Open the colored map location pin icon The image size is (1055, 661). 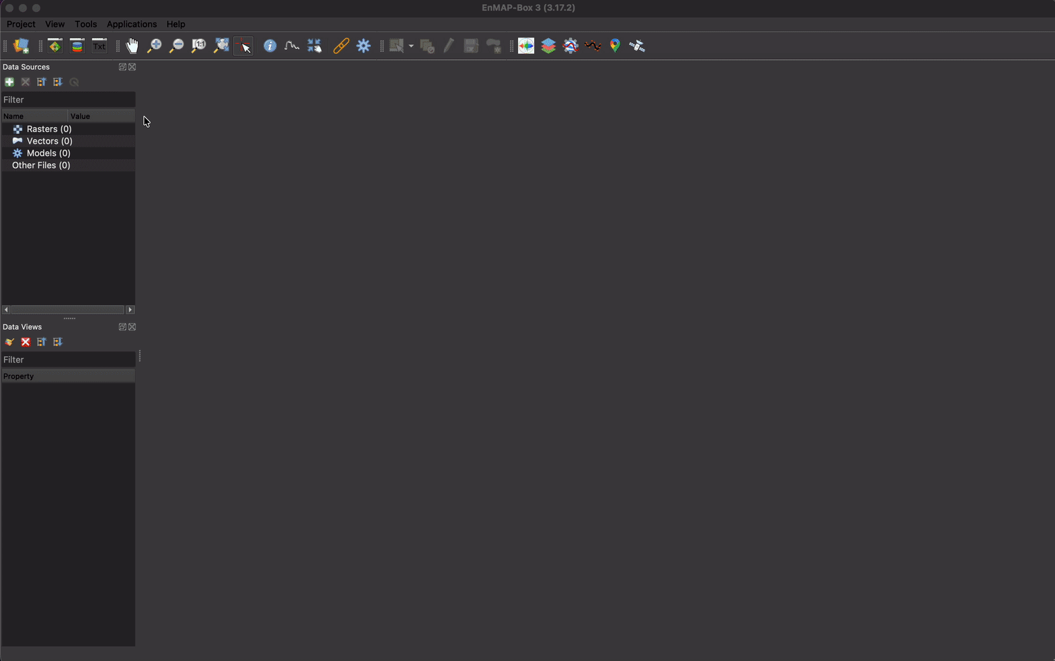[615, 46]
